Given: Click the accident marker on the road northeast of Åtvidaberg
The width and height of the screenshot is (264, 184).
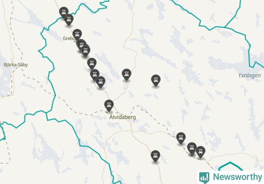Looking at the screenshot, I should click(126, 74).
